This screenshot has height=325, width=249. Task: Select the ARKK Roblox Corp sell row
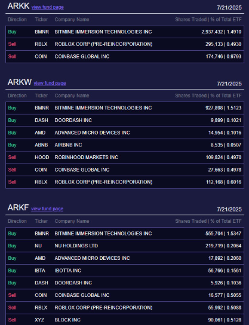click(125, 44)
